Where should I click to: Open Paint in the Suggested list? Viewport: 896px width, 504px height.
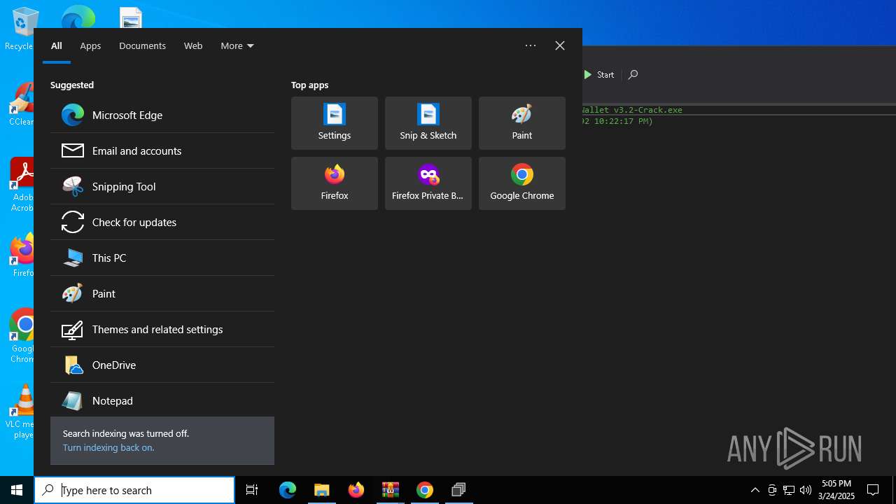pos(162,293)
